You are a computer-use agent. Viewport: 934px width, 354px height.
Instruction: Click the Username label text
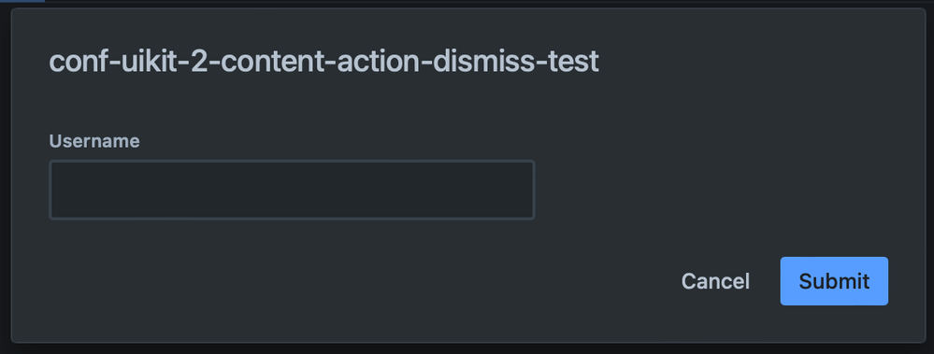pyautogui.click(x=94, y=141)
